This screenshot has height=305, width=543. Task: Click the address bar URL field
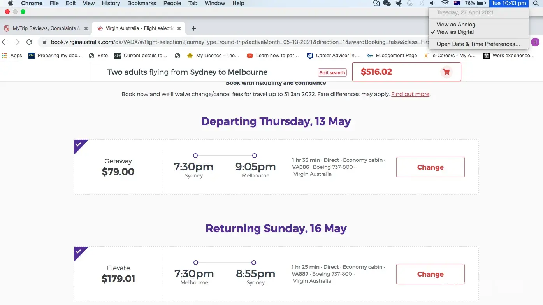234,42
